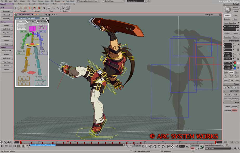Click the audio headphones icon
This screenshot has width=240, height=153.
177,146
